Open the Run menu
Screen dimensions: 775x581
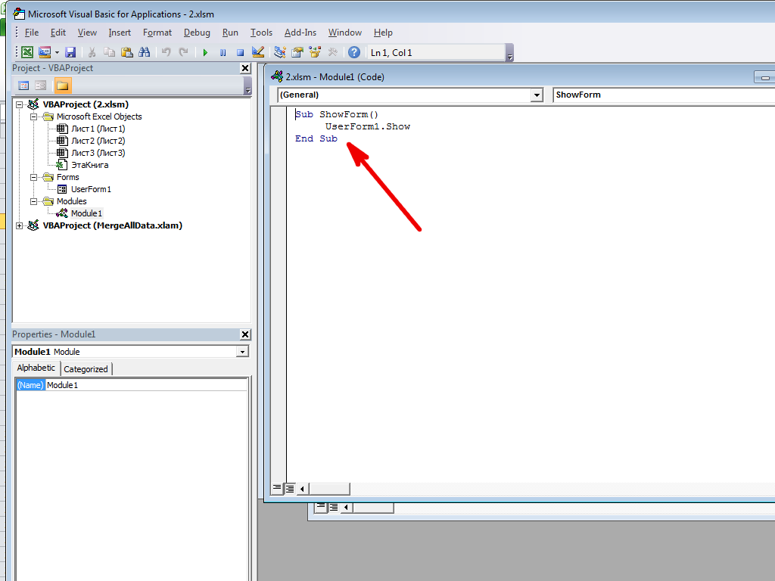point(230,33)
